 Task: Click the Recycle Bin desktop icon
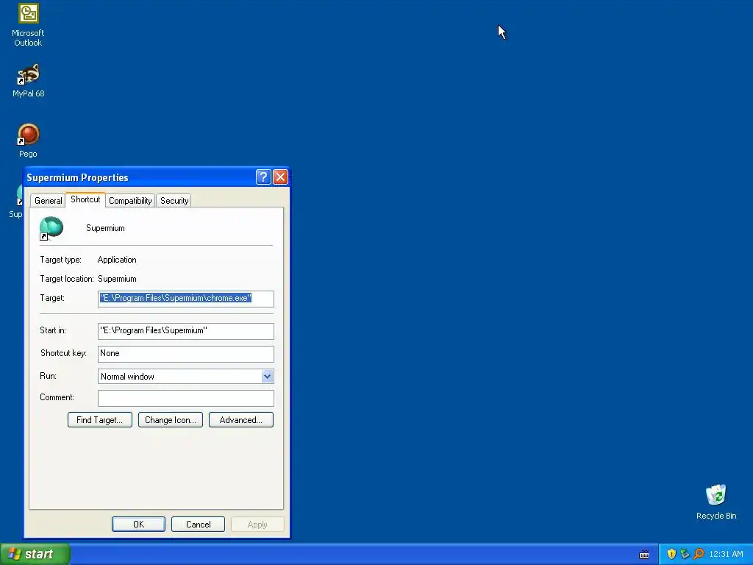coord(716,502)
